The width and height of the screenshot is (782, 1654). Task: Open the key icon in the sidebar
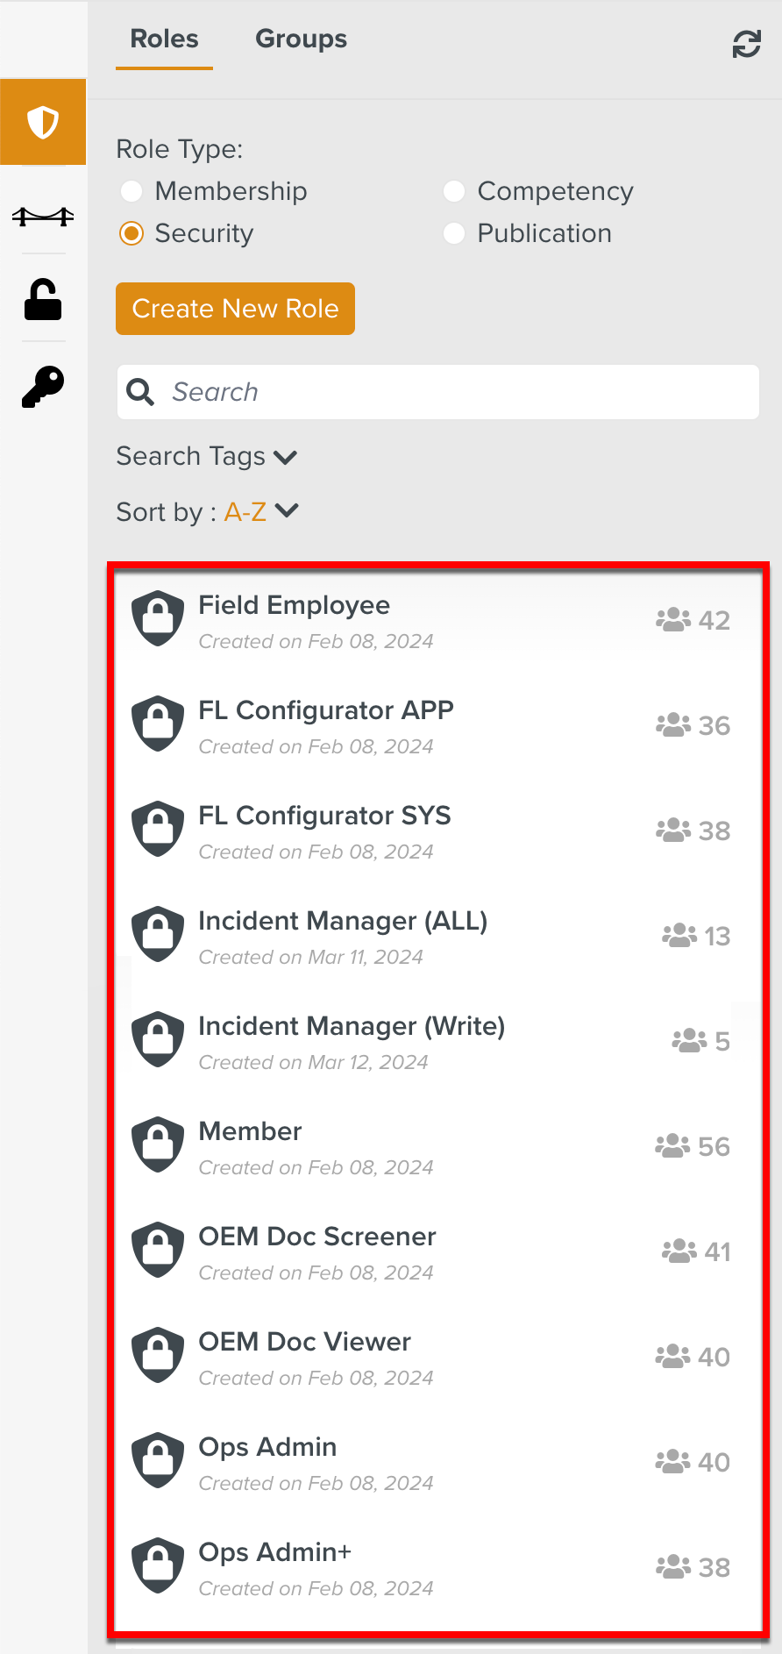pyautogui.click(x=43, y=387)
